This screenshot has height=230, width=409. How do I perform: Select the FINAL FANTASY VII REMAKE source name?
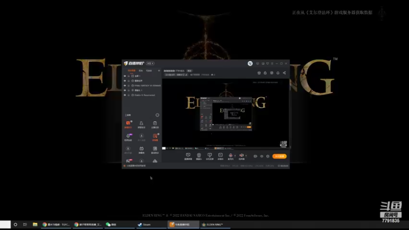tap(148, 85)
